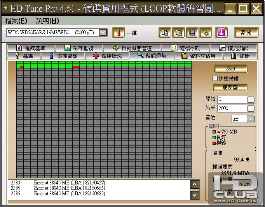
Task: Click the 離開 exit button
Action: pos(246,33)
